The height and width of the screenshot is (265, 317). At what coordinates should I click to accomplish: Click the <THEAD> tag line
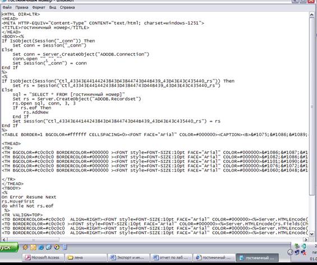pyautogui.click(x=11, y=144)
